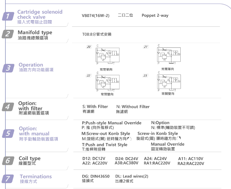Viewport: 231px width, 189px height.
Task: Click termination 'DG: DIN43650'
Action: pos(96,176)
